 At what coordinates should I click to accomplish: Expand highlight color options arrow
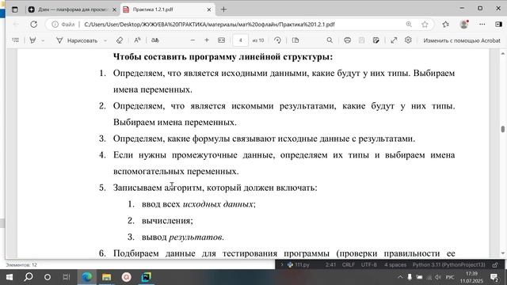(x=43, y=40)
